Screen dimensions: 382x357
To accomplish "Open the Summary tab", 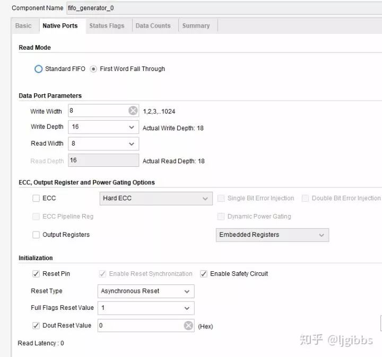I will tap(196, 25).
